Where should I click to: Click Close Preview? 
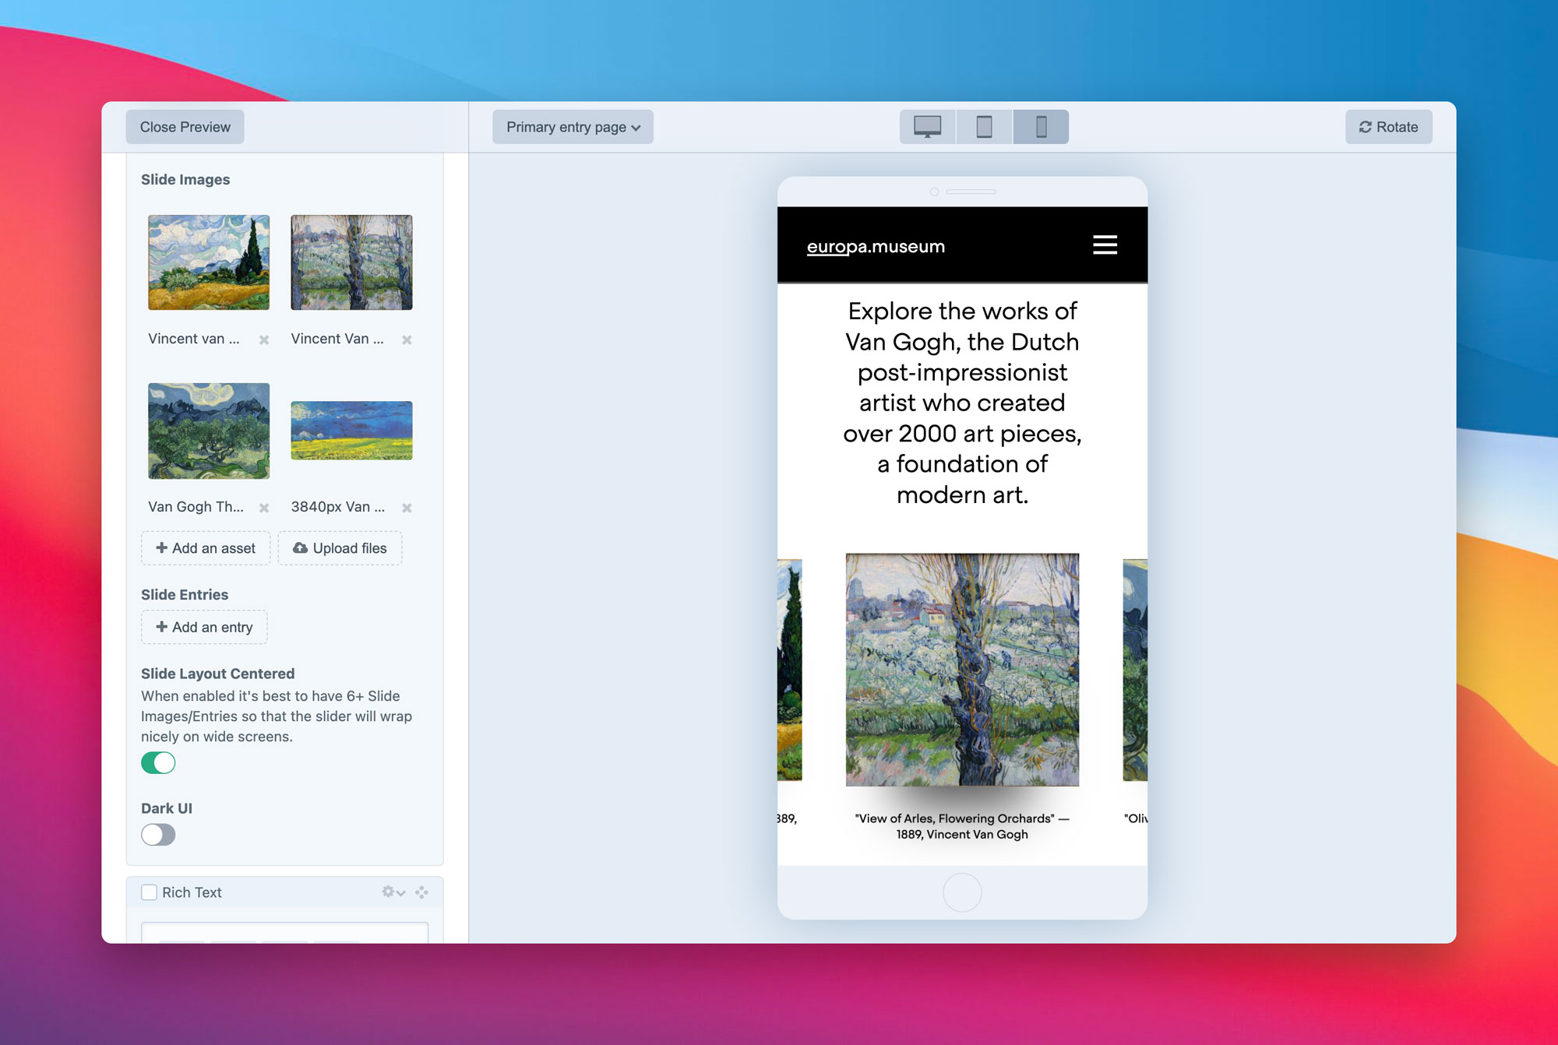[x=185, y=126]
